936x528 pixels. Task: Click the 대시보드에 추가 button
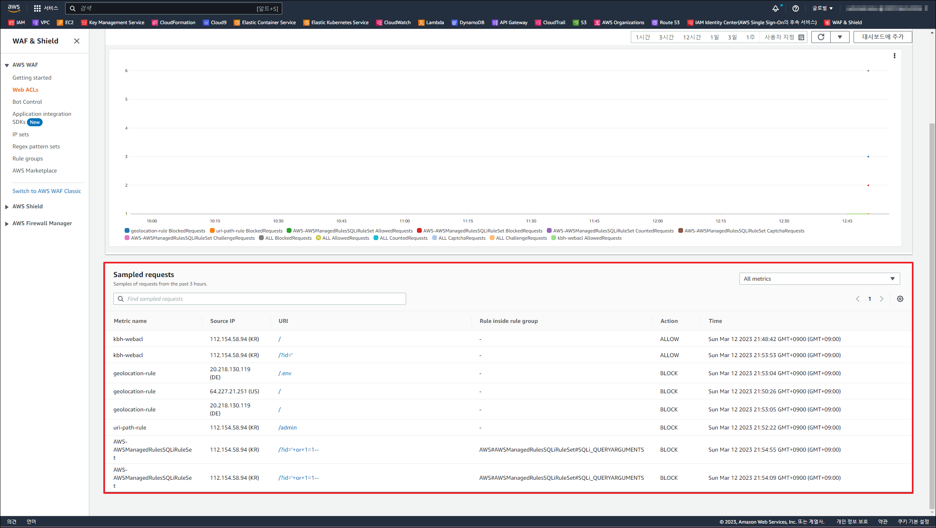(882, 37)
